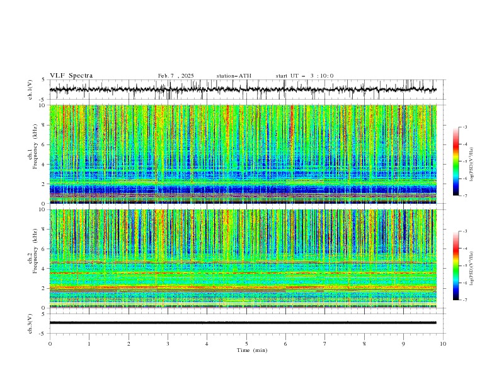Pick the ch.1 PSD color bar
Image resolution: width=499 pixels, height=386 pixels.
[456, 161]
